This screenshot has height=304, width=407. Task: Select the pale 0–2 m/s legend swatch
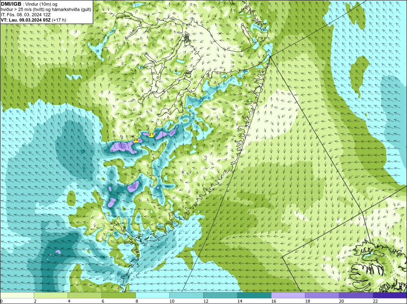[x=17, y=295]
